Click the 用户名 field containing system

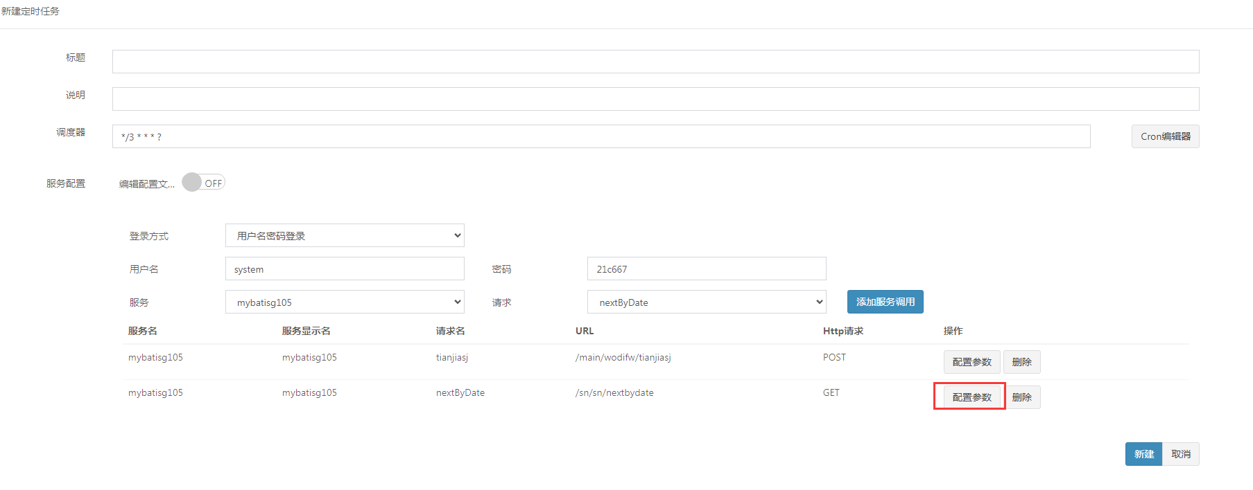point(345,269)
